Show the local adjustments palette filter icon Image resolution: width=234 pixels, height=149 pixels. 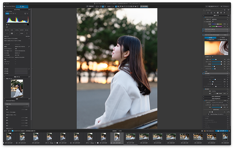221,13
